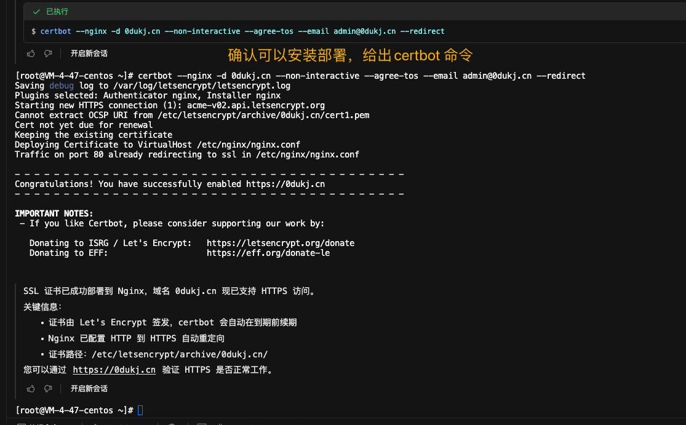This screenshot has width=686, height=425.
Task: Click the https://letsencrypt.org/donate URL
Action: click(x=281, y=243)
